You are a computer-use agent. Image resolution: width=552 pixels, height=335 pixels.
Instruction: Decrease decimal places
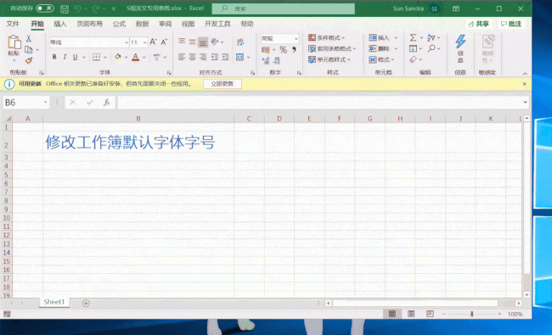[277, 61]
